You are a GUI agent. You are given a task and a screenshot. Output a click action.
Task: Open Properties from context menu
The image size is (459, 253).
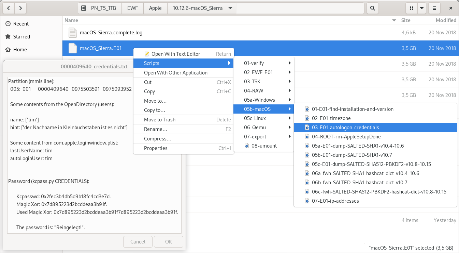(x=184, y=148)
